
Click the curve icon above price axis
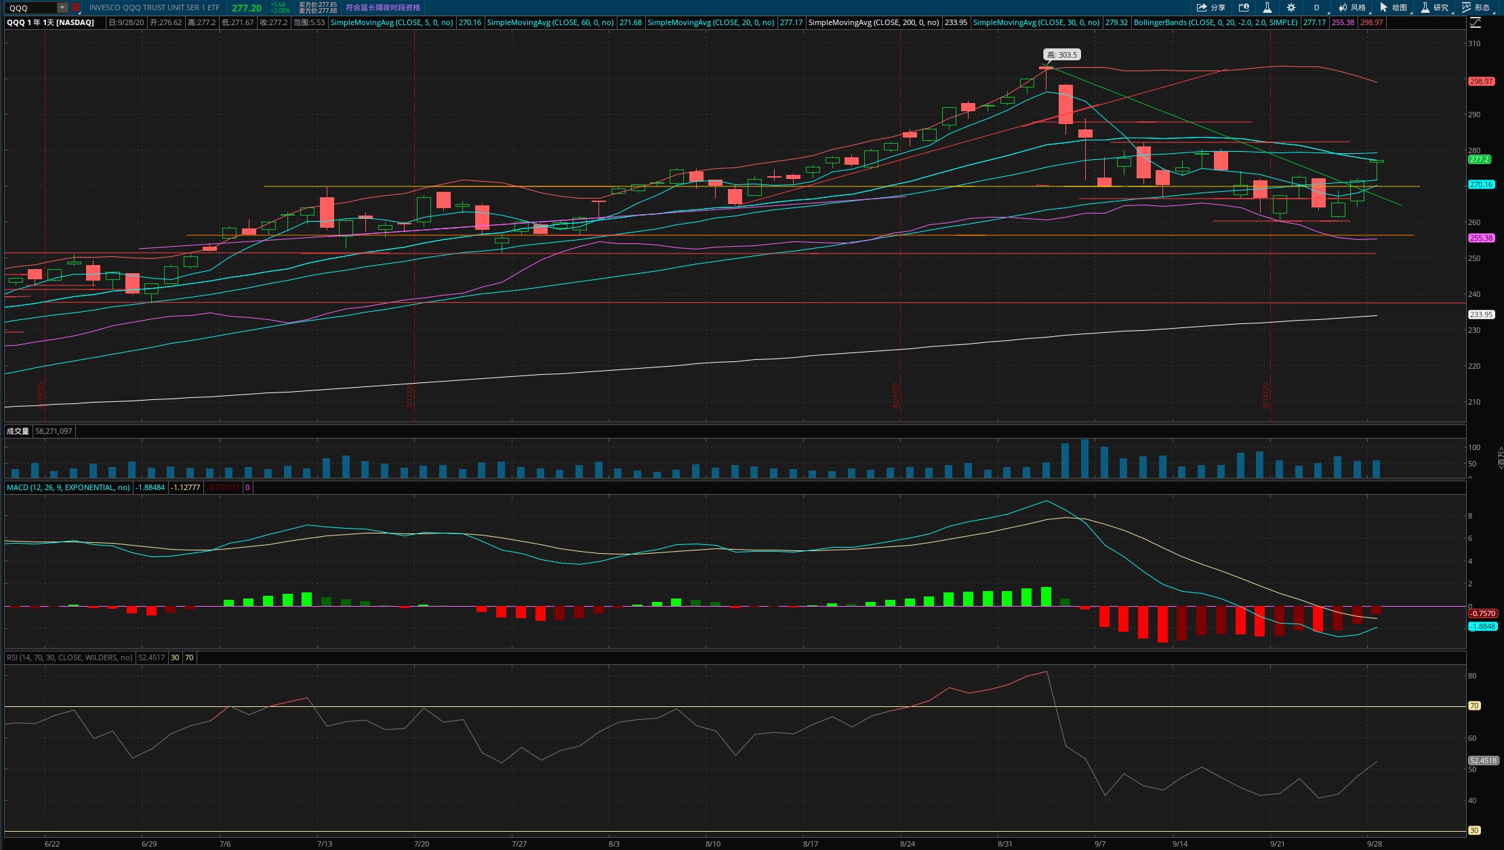click(1476, 22)
